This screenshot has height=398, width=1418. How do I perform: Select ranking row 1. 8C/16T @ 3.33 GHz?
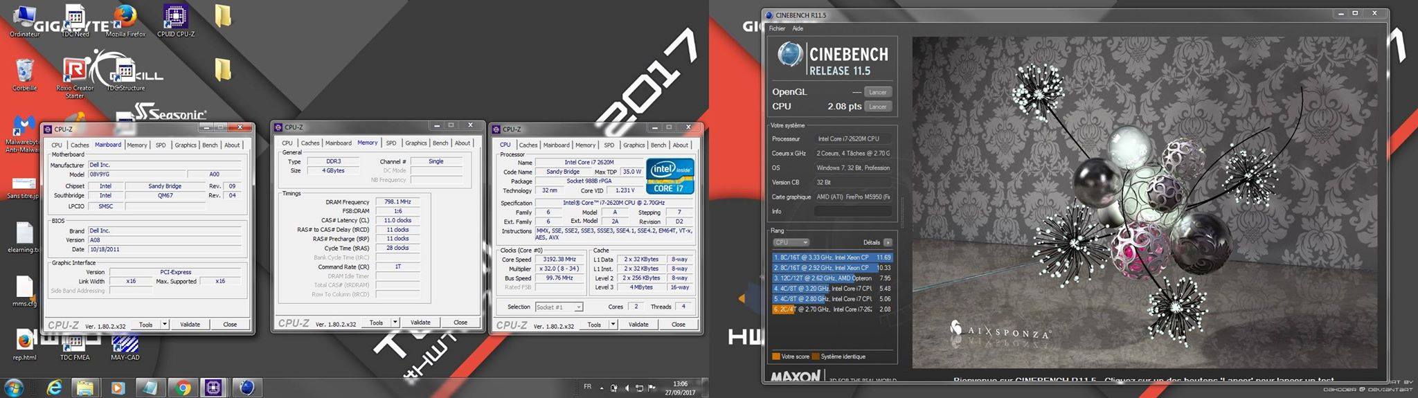832,257
